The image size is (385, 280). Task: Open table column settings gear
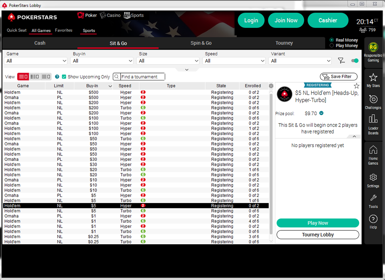[x=271, y=86]
